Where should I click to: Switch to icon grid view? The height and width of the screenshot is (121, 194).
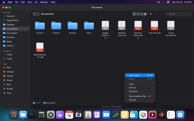[x=134, y=14]
